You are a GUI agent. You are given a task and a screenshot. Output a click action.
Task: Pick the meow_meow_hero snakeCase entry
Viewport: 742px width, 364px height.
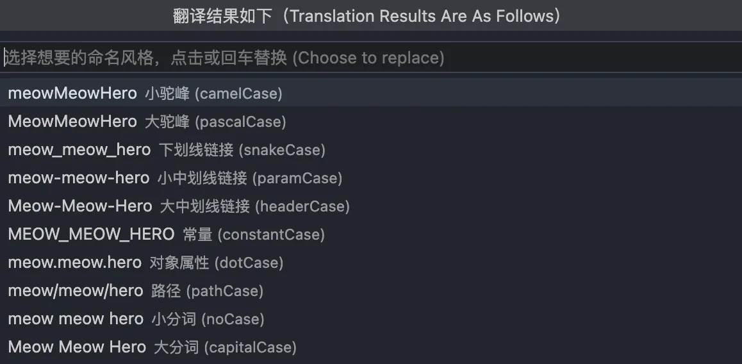point(79,150)
